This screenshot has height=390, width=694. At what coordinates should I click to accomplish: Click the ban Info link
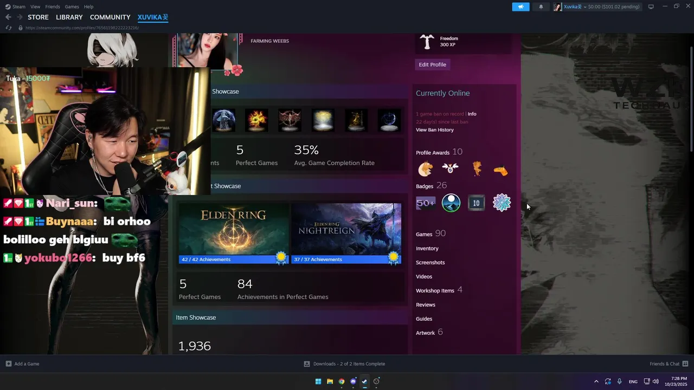tap(472, 114)
